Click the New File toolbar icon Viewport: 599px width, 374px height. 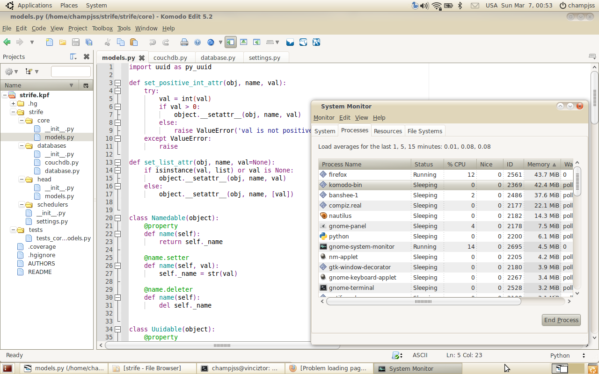coord(50,42)
